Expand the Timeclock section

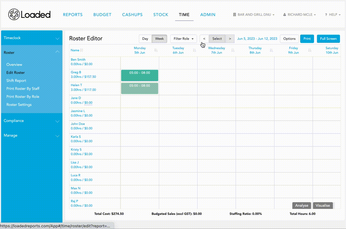[x=32, y=38]
